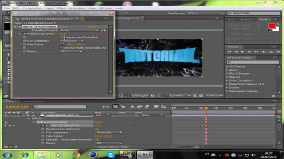The width and height of the screenshot is (284, 159).
Task: Toggle loop option in Preview panel
Action: click(x=271, y=52)
